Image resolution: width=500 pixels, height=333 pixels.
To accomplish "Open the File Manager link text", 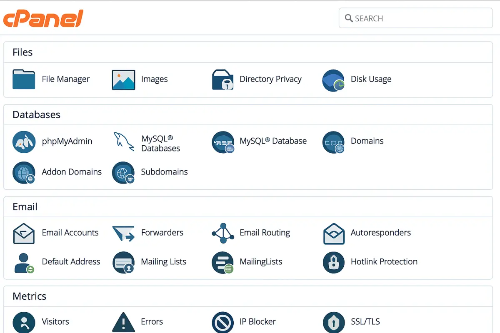I will click(66, 79).
